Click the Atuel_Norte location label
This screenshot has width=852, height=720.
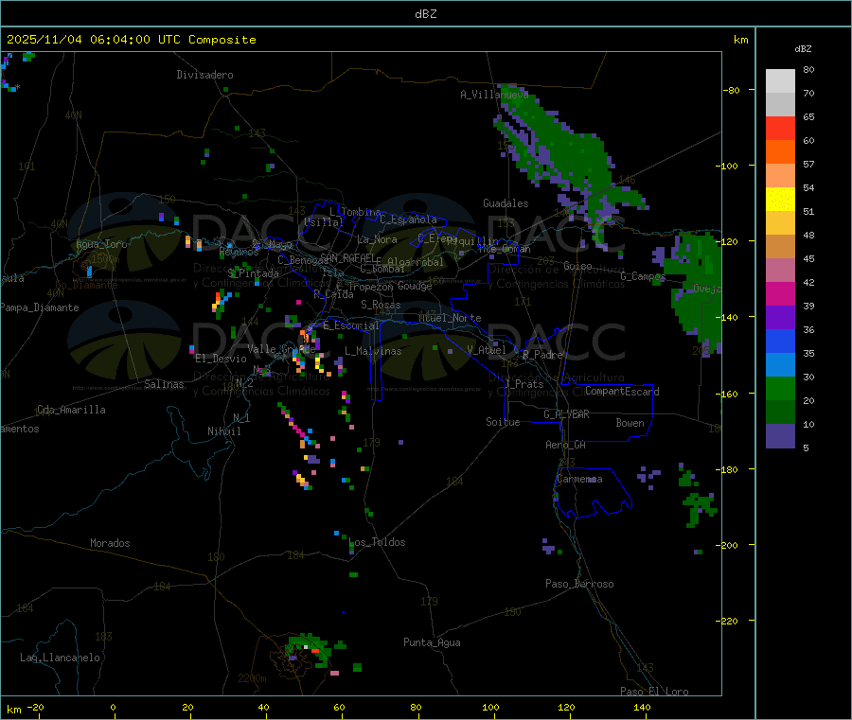click(x=450, y=318)
